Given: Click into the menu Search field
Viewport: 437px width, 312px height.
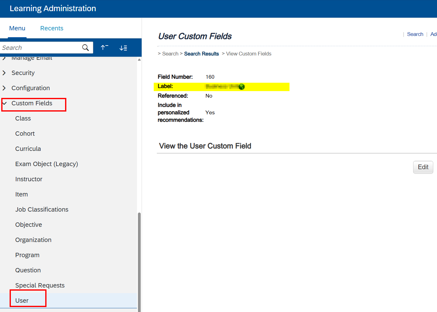Looking at the screenshot, I should (40, 48).
